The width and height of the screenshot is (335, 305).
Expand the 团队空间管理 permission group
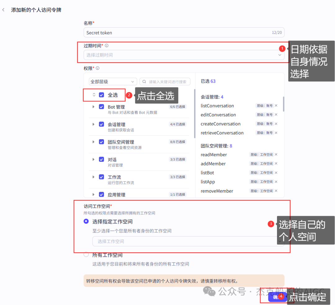tap(93, 142)
